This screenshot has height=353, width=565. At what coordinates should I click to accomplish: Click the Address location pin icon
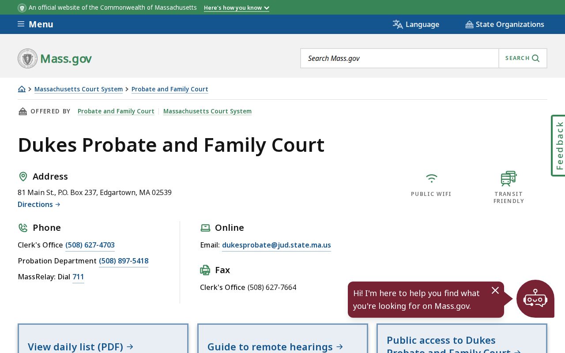[x=23, y=176]
